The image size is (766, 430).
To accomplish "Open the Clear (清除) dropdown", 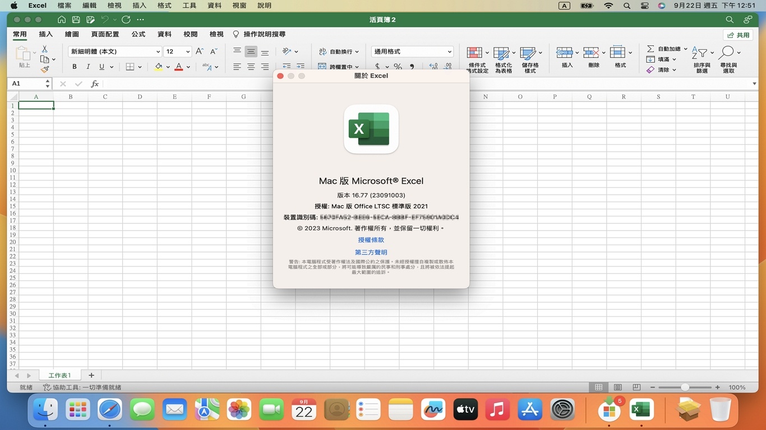I will click(661, 70).
